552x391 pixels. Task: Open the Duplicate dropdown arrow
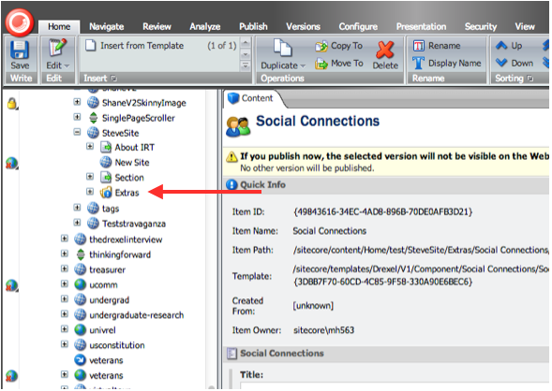click(x=303, y=66)
